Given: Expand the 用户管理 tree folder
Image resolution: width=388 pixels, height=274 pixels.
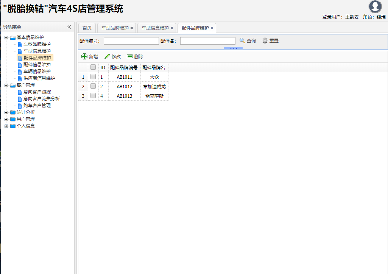Looking at the screenshot, I should click(x=6, y=119).
